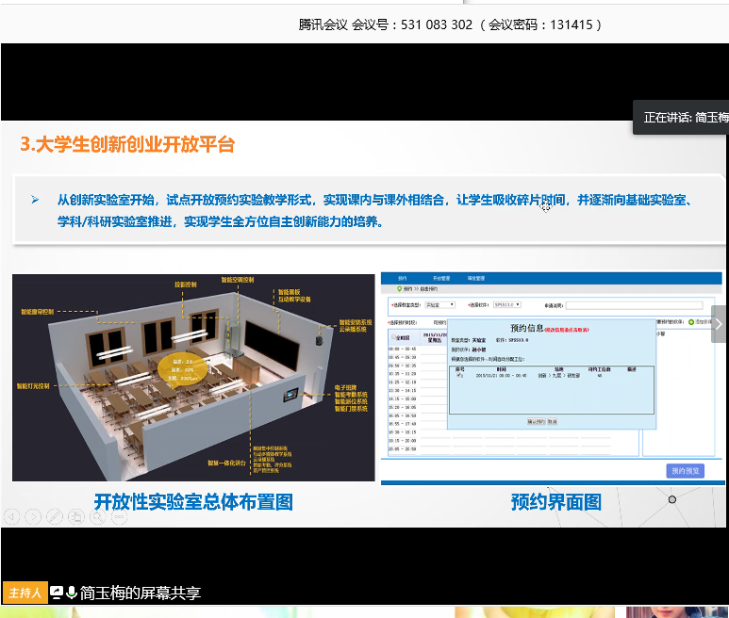Click the microphone icon by 简玉梅

coord(72,593)
